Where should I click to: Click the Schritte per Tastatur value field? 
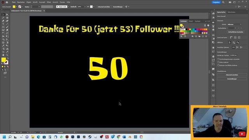(233, 55)
